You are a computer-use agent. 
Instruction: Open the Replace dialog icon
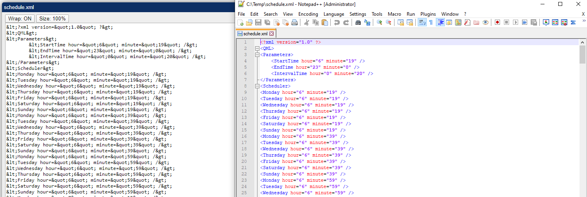click(367, 22)
